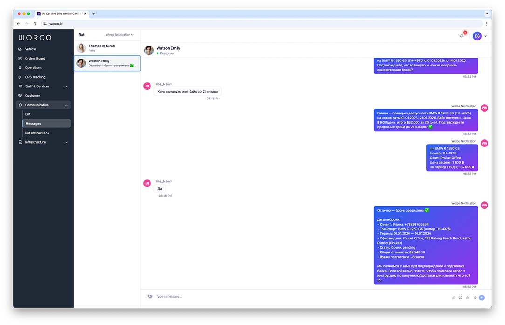The image size is (505, 325).
Task: Open the Worco Notification dropdown
Action: click(x=119, y=35)
